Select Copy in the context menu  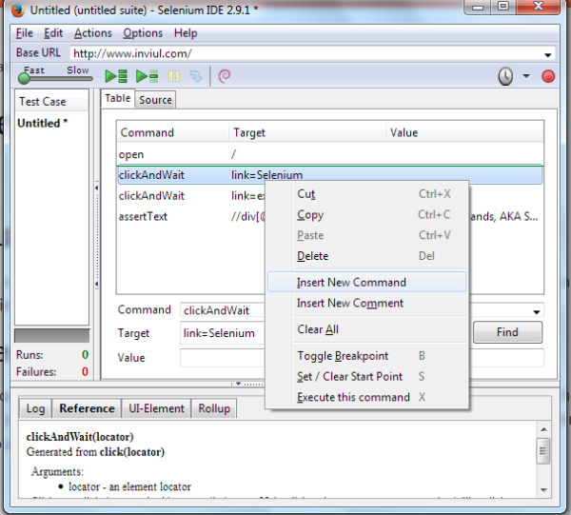coord(366,215)
